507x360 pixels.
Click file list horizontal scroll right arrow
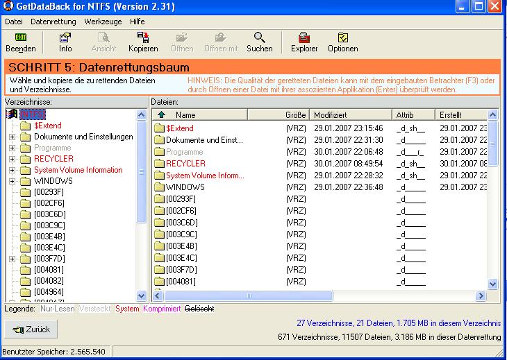tap(481, 295)
